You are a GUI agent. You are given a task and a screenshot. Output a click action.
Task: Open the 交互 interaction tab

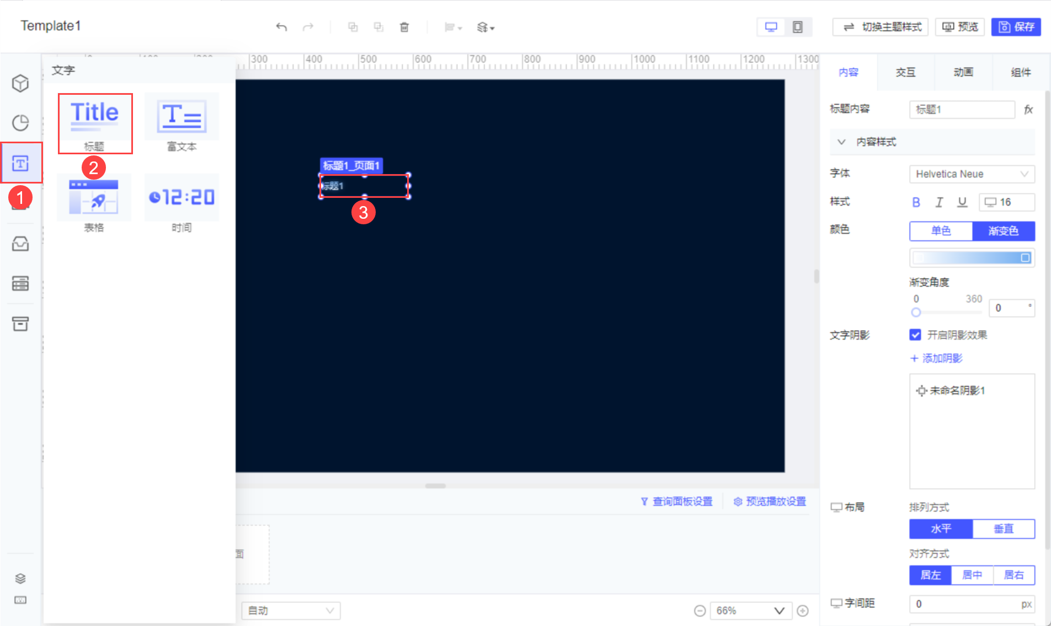(x=905, y=72)
